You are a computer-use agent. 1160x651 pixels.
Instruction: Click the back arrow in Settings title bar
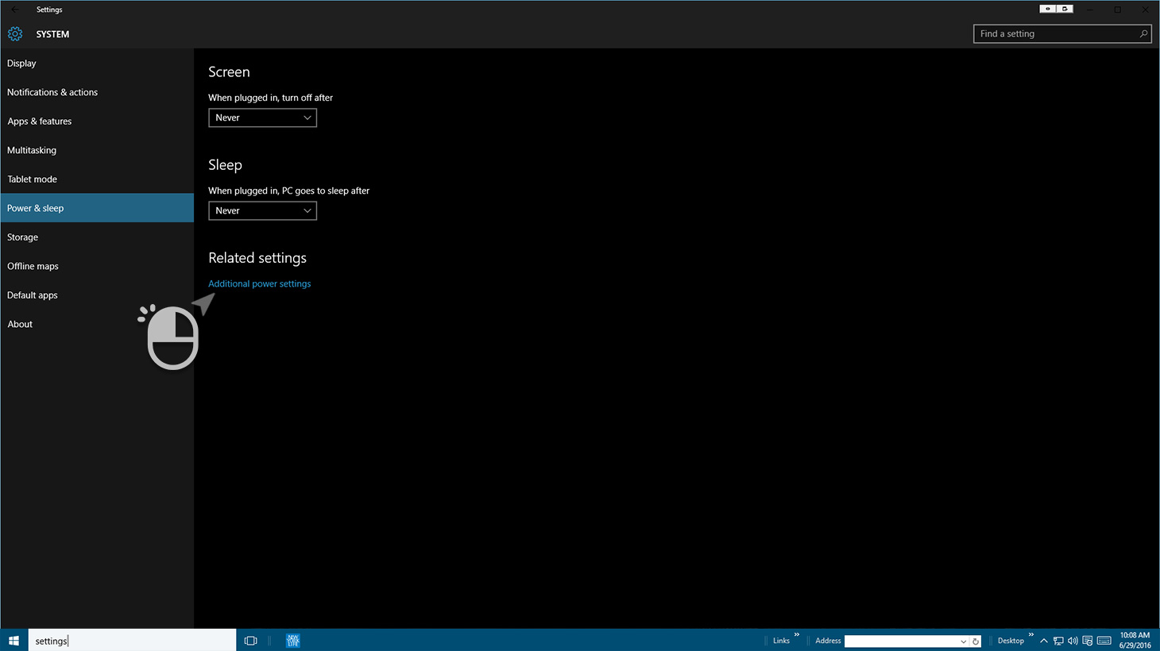click(14, 10)
